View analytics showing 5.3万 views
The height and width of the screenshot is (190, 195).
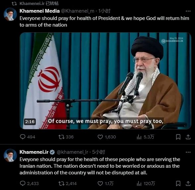tap(145, 137)
